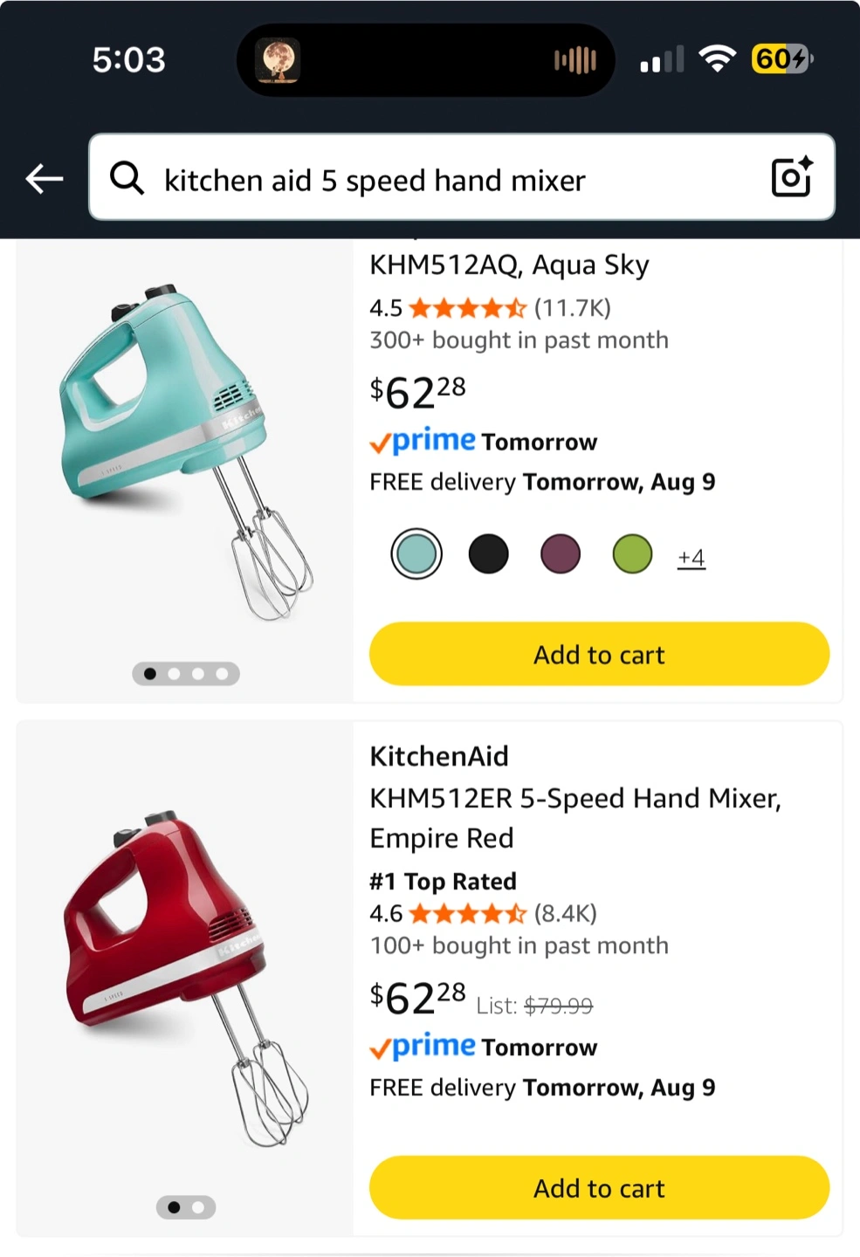Select the black color swatch
This screenshot has height=1257, width=860.
(488, 554)
